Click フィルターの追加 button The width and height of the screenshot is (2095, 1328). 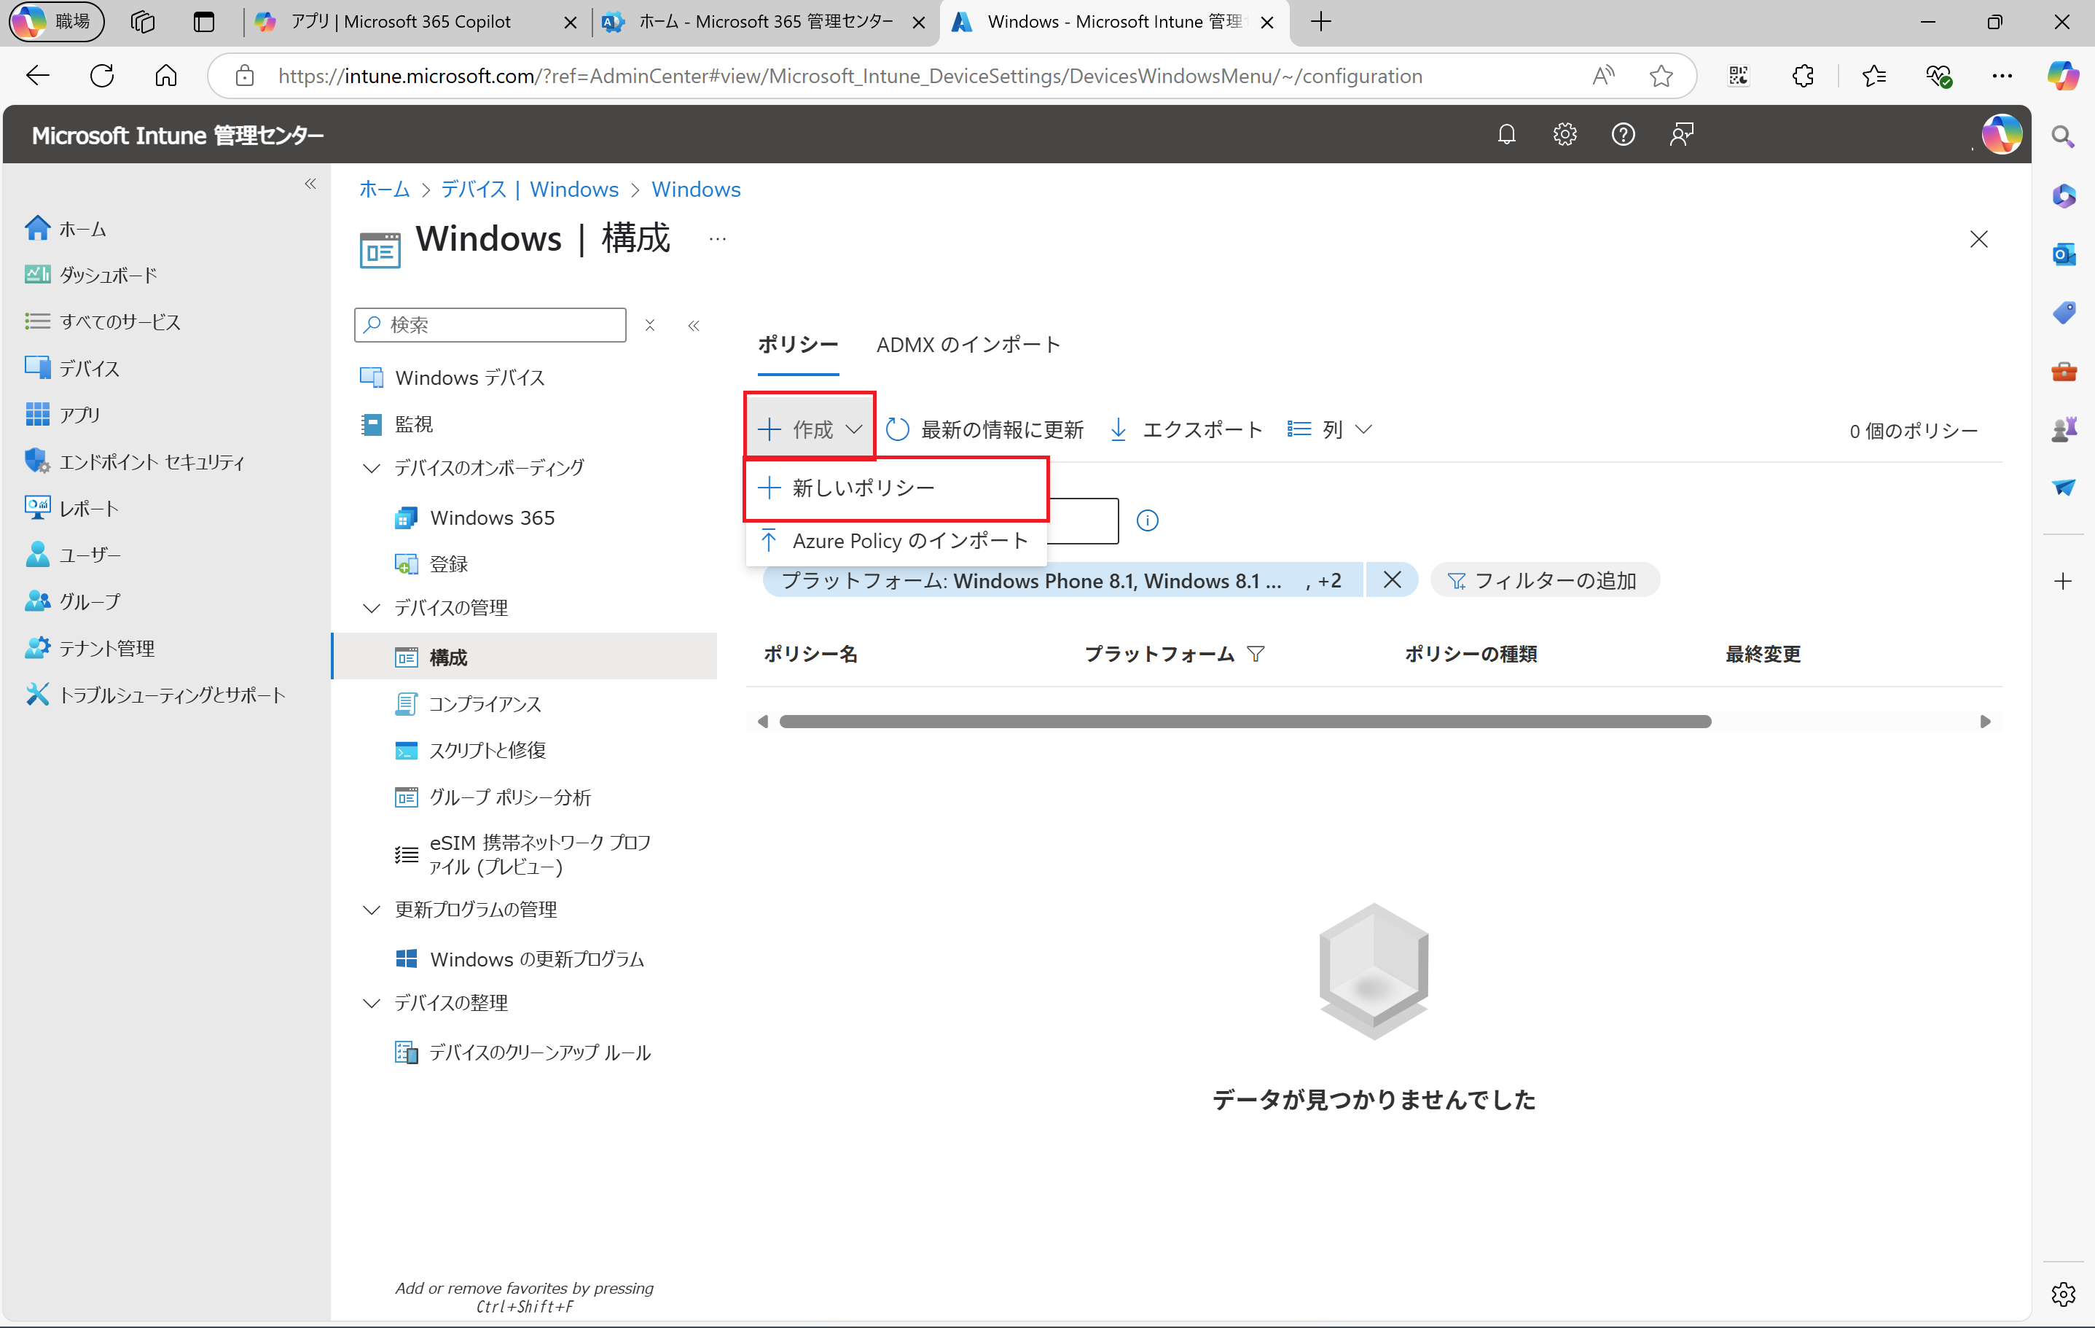(x=1543, y=580)
